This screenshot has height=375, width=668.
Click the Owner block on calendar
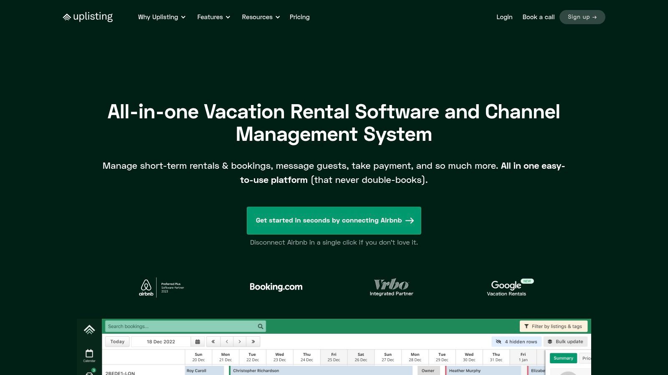point(428,370)
